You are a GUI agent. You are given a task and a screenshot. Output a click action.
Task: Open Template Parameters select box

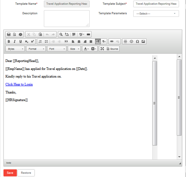(x=156, y=14)
